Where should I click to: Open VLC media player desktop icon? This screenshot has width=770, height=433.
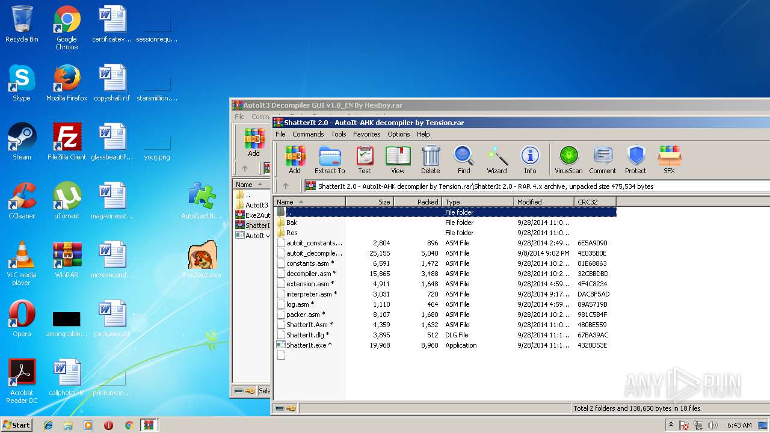22,263
